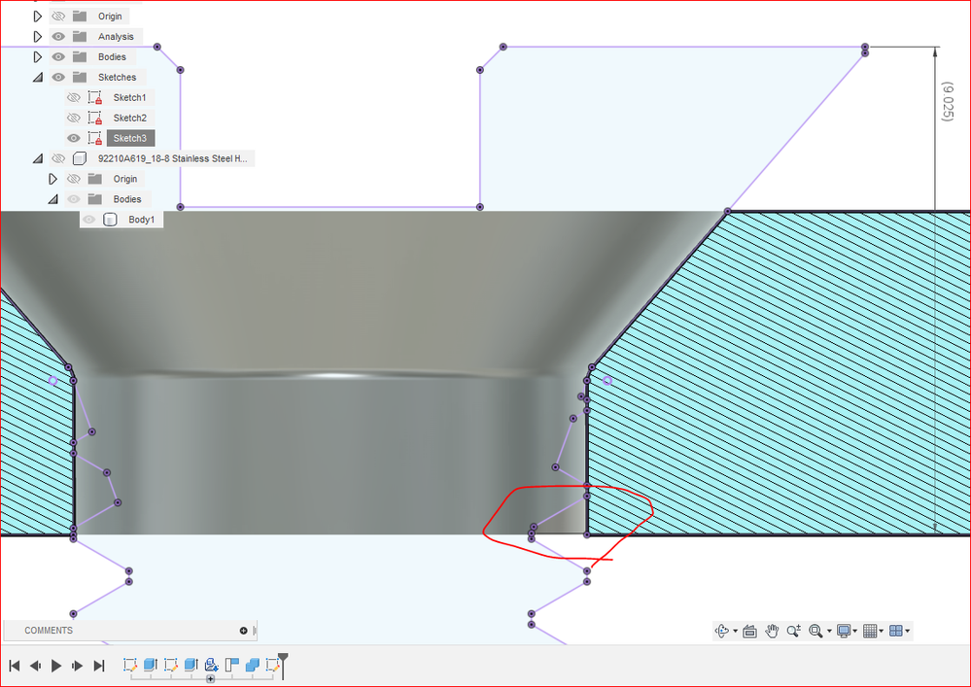The height and width of the screenshot is (687, 971).
Task: Collapse the Sketches folder
Action: [x=38, y=78]
